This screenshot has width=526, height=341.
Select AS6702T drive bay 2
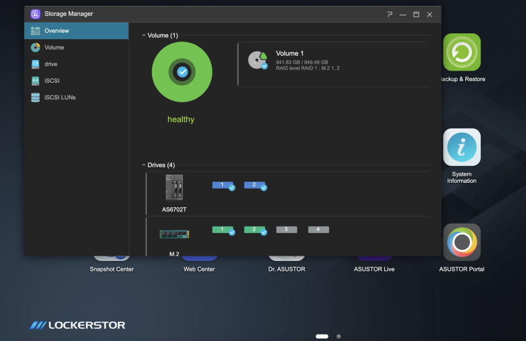(254, 185)
